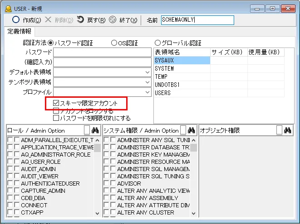Check Admin Option box for ALTER ANY ASSEMBLY
This screenshot has height=224, width=300.
click(113, 197)
